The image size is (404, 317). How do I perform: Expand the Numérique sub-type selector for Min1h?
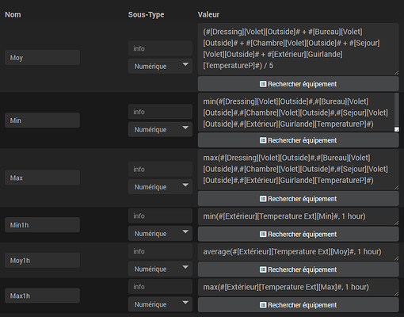(160, 234)
